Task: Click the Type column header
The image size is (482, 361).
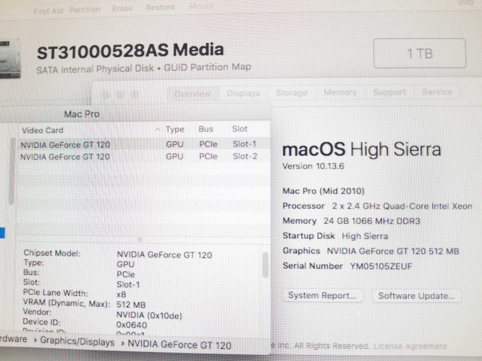Action: coord(175,129)
